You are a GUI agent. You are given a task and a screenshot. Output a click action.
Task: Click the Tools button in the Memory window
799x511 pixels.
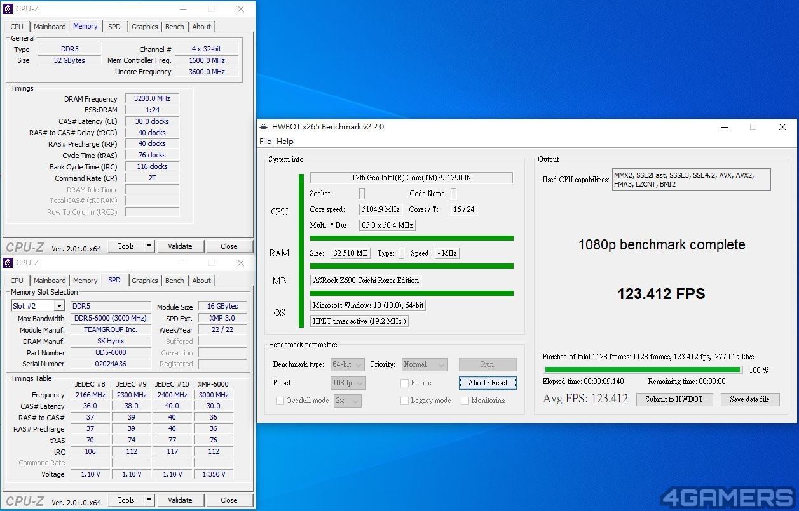tap(126, 246)
